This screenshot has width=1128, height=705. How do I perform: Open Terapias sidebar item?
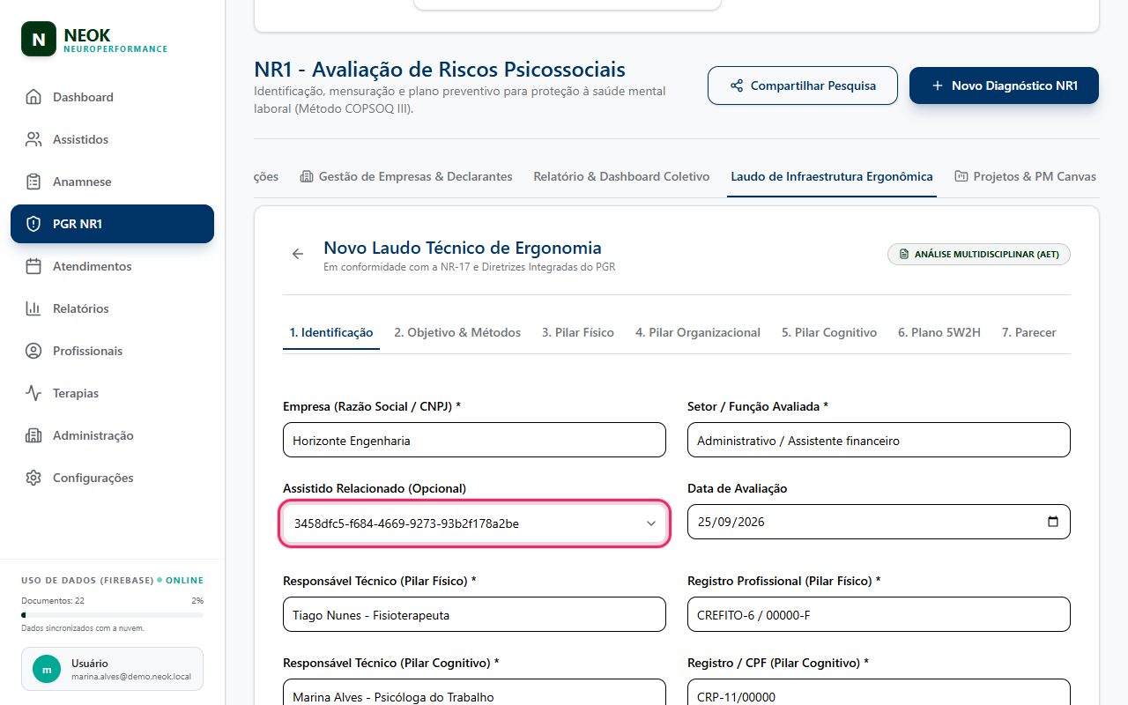coord(112,393)
